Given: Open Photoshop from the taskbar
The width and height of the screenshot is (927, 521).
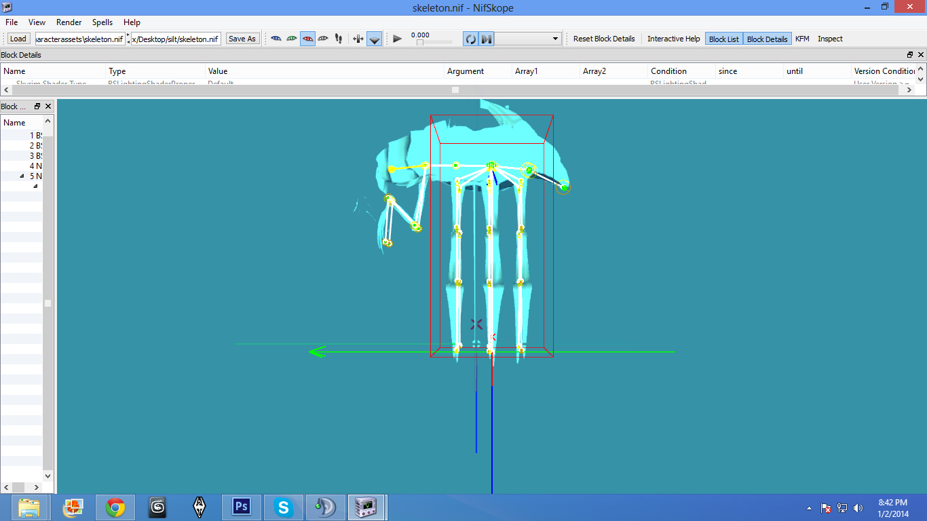Looking at the screenshot, I should click(x=242, y=507).
